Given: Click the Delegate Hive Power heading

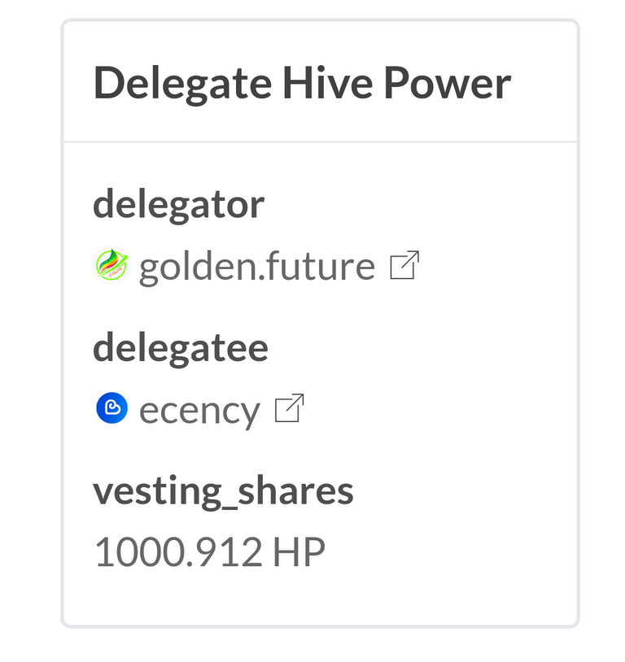Looking at the screenshot, I should tap(302, 84).
